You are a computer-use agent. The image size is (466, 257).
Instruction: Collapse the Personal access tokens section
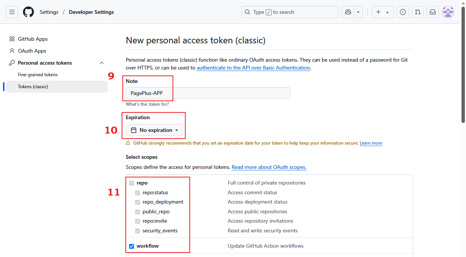pos(102,63)
